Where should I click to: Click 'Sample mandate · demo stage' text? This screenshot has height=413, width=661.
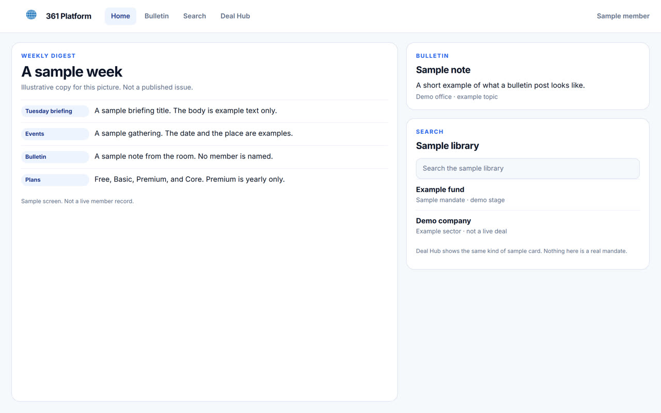pos(460,200)
